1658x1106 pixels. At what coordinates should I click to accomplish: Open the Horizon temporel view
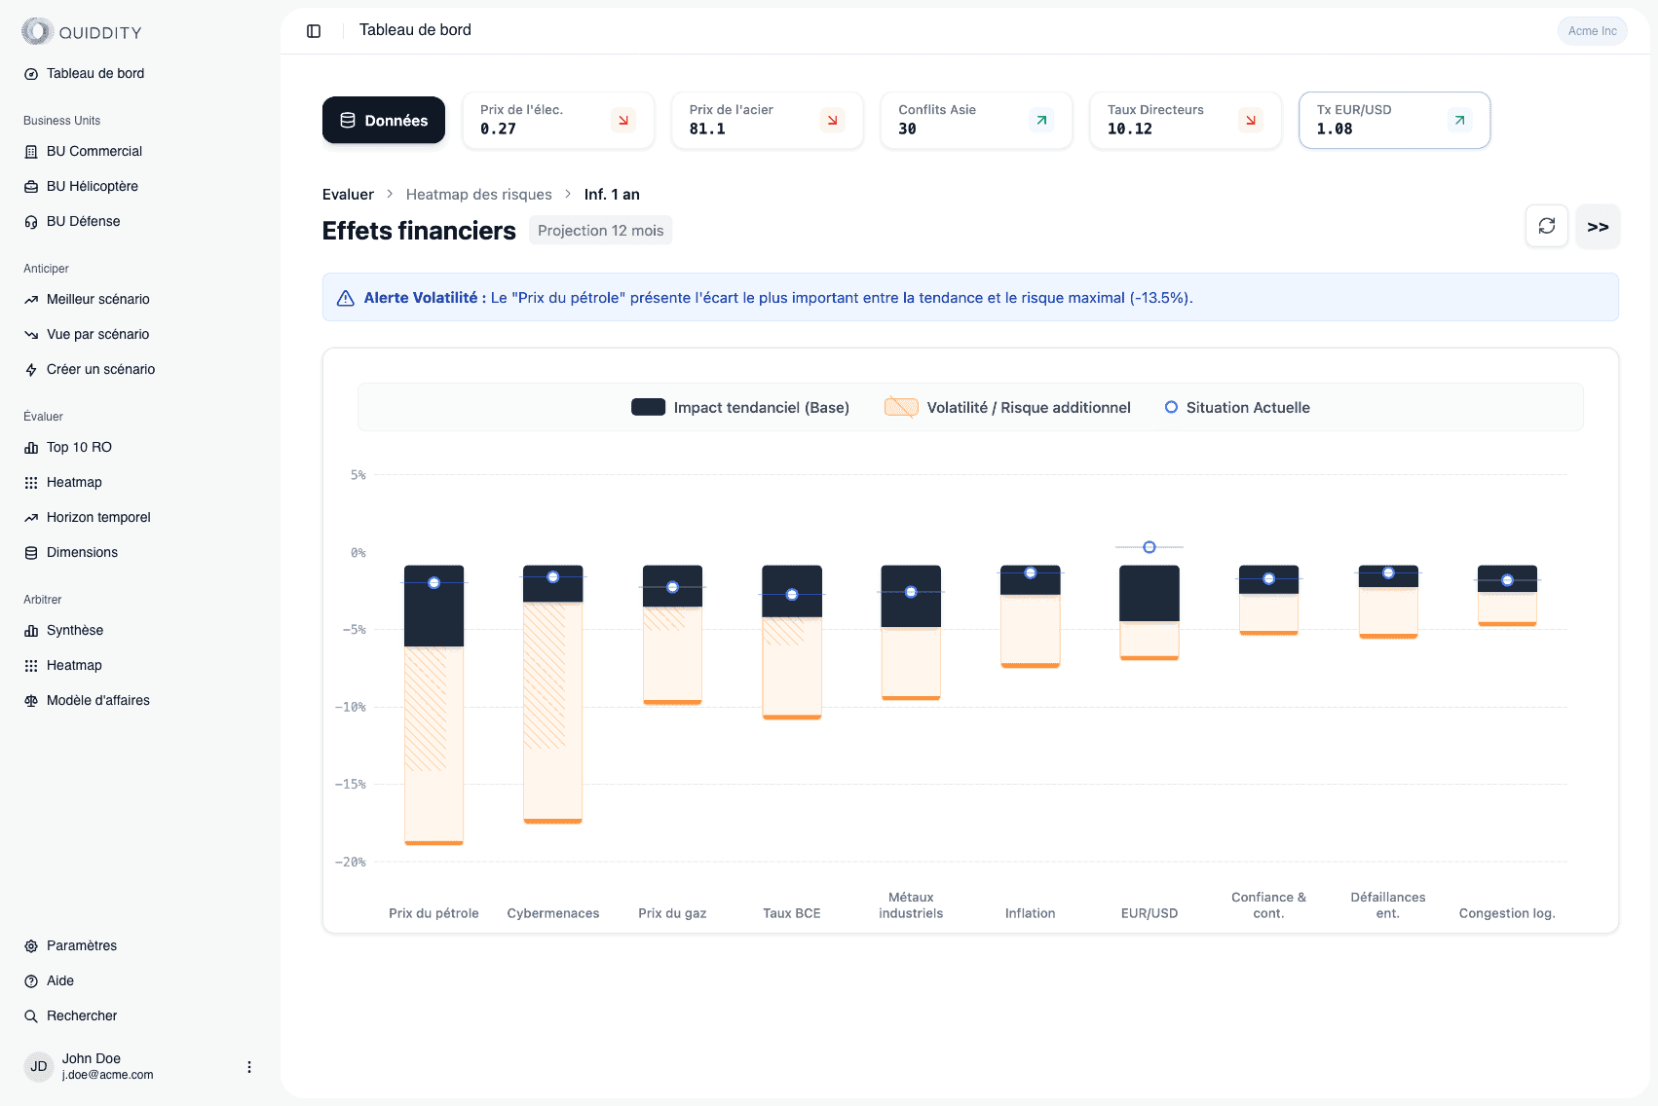(x=96, y=517)
